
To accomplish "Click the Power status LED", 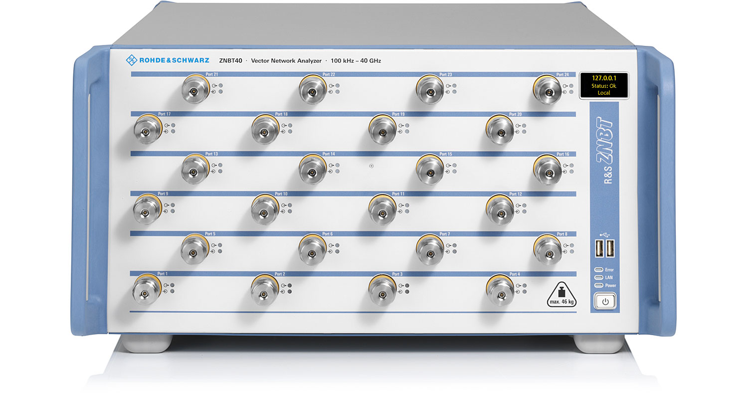I will tap(598, 286).
